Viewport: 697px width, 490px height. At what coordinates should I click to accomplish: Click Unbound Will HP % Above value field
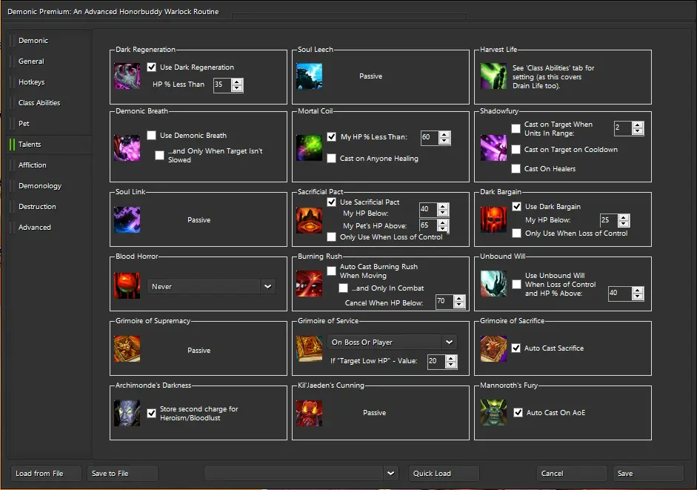pyautogui.click(x=620, y=294)
